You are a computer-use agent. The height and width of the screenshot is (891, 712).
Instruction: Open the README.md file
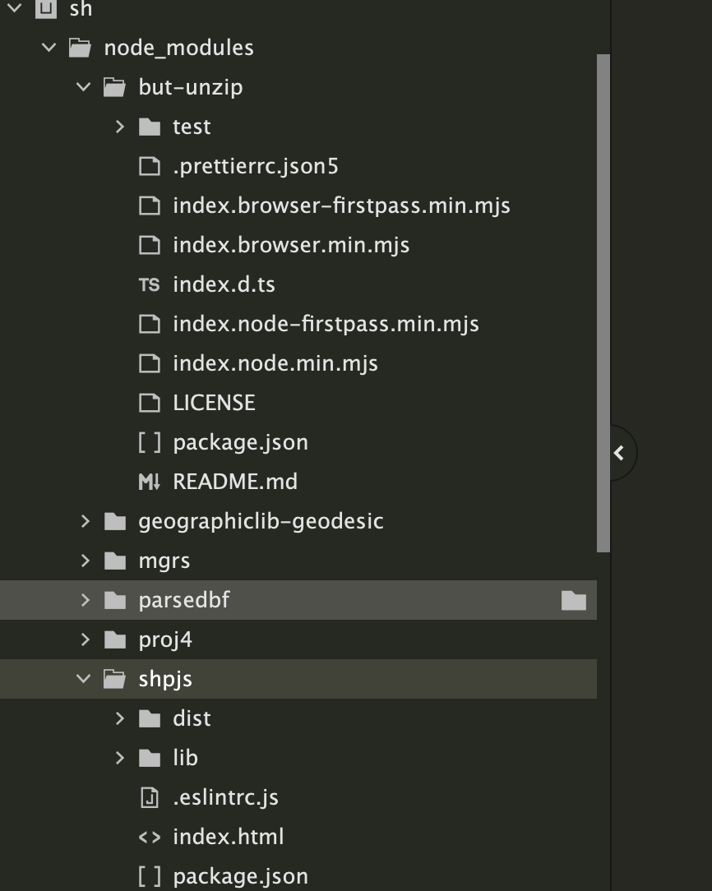point(235,482)
